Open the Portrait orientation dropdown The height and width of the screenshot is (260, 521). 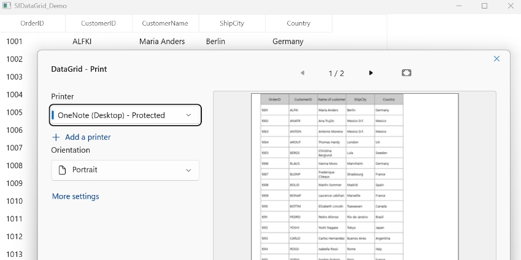pos(125,170)
